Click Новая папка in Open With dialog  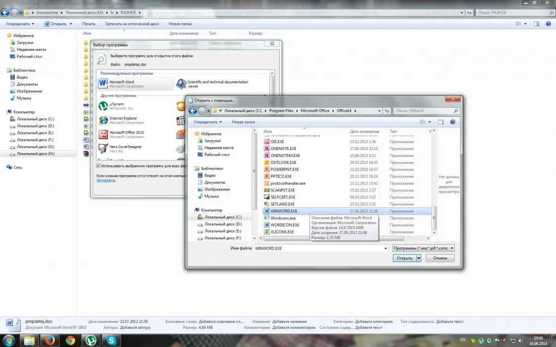point(243,122)
